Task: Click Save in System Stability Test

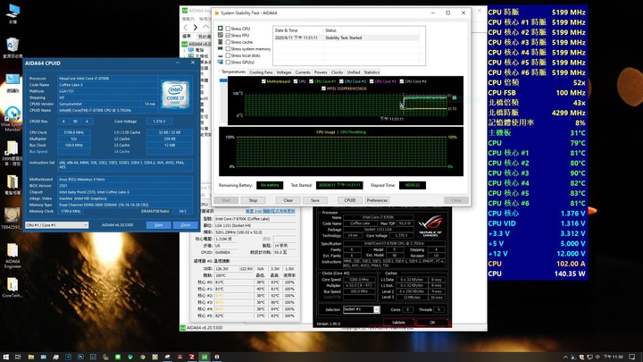Action: [x=315, y=200]
